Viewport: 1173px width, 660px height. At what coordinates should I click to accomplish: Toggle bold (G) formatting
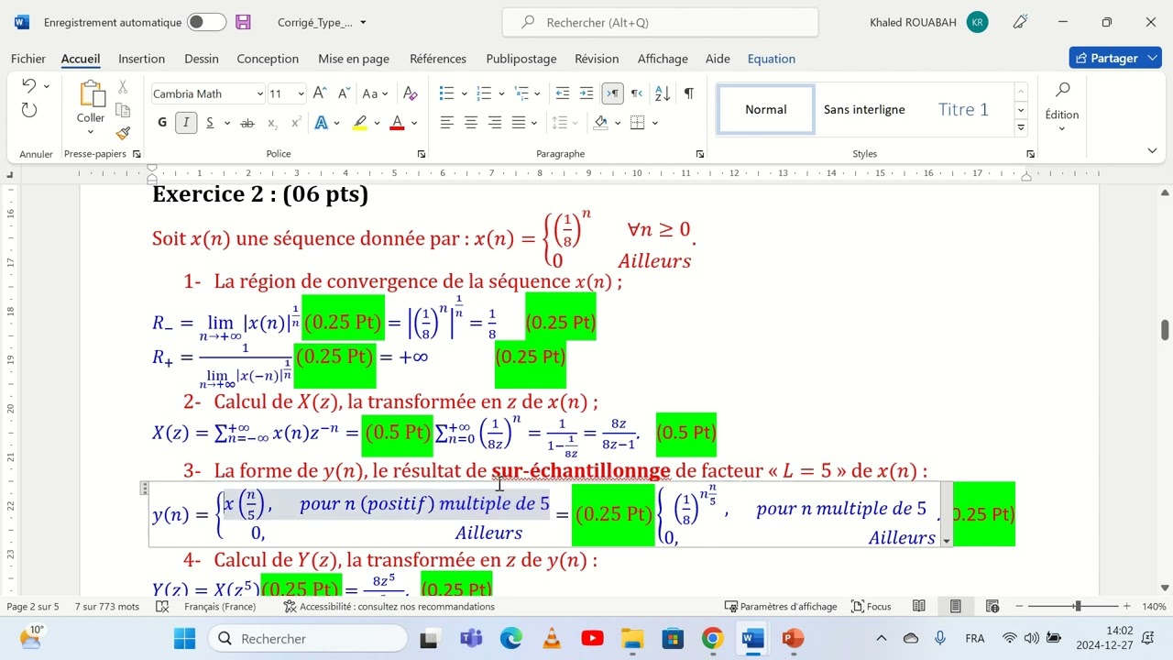pyautogui.click(x=162, y=123)
